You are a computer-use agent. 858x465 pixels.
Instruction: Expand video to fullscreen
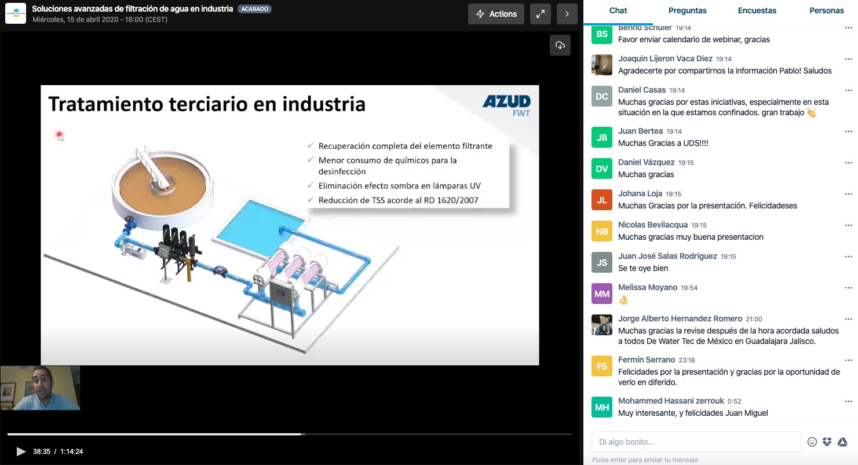[x=540, y=14]
